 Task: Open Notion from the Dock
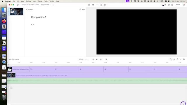(x=4, y=43)
